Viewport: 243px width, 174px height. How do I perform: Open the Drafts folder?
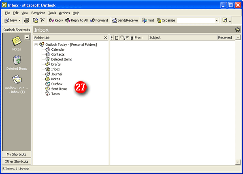(x=56, y=64)
